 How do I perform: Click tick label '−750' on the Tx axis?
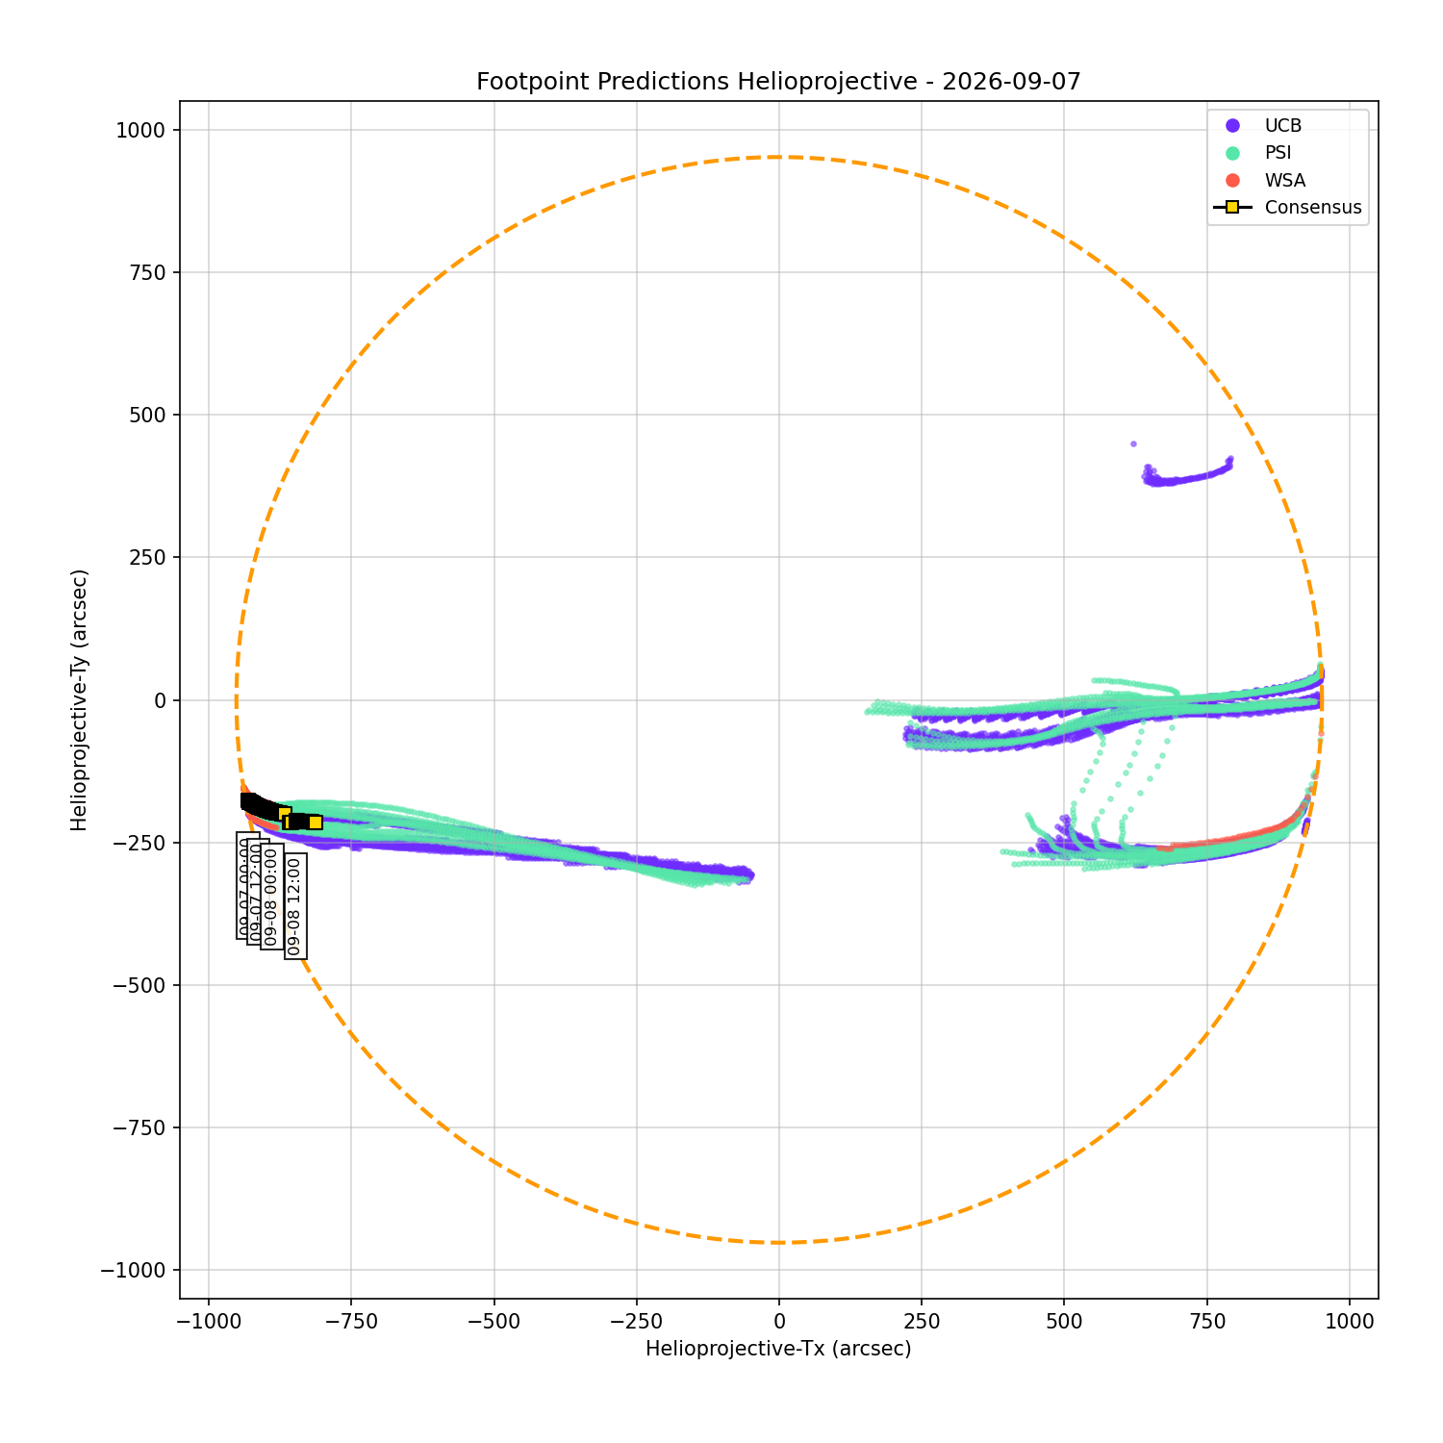click(x=351, y=1321)
